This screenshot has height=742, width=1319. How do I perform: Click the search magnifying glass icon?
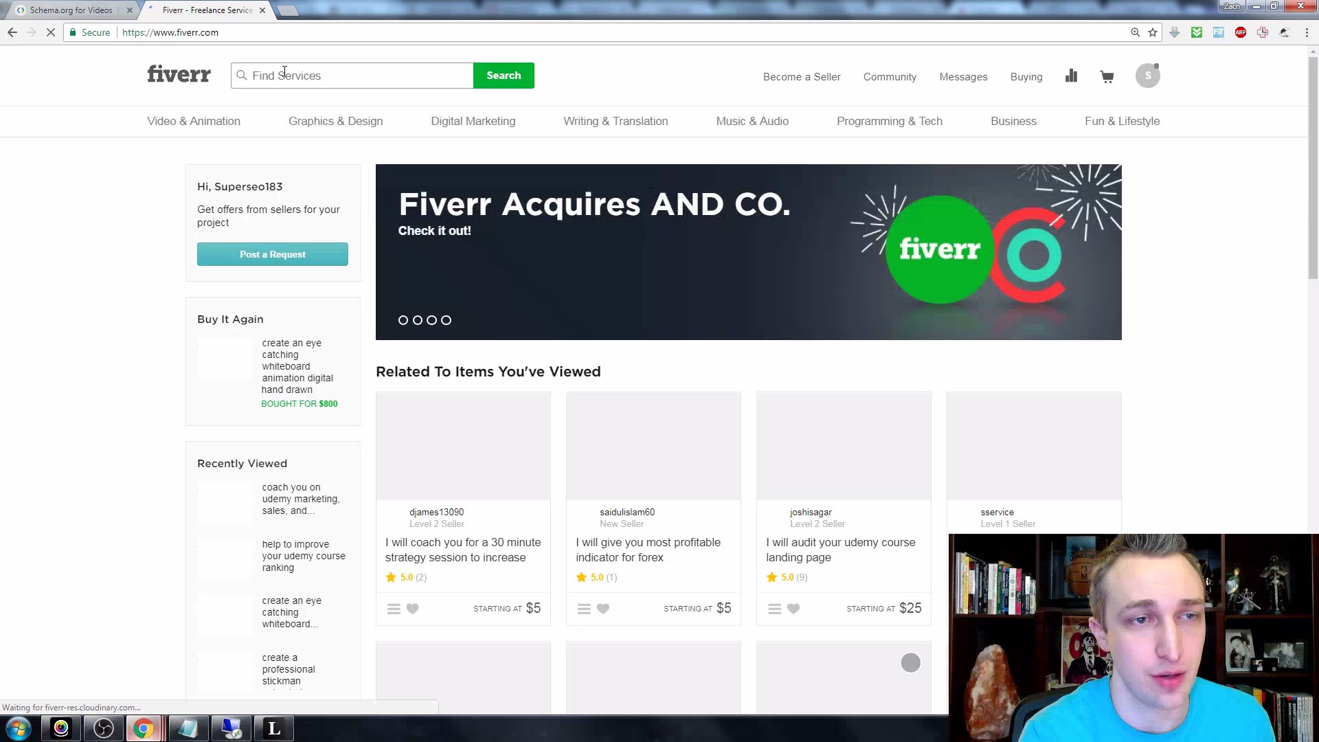coord(242,75)
